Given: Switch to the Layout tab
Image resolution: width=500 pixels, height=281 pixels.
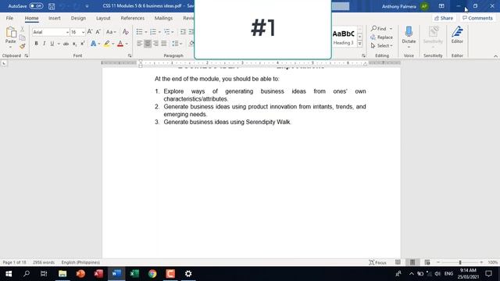Looking at the screenshot, I should click(103, 18).
